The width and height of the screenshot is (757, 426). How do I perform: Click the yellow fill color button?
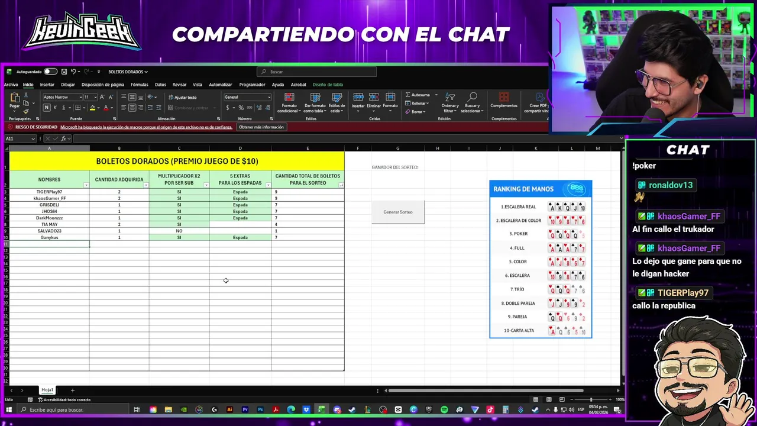click(92, 108)
